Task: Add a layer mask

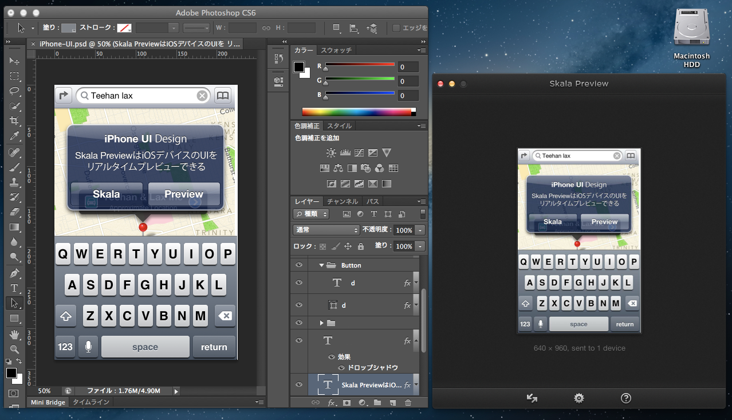Action: [x=347, y=403]
